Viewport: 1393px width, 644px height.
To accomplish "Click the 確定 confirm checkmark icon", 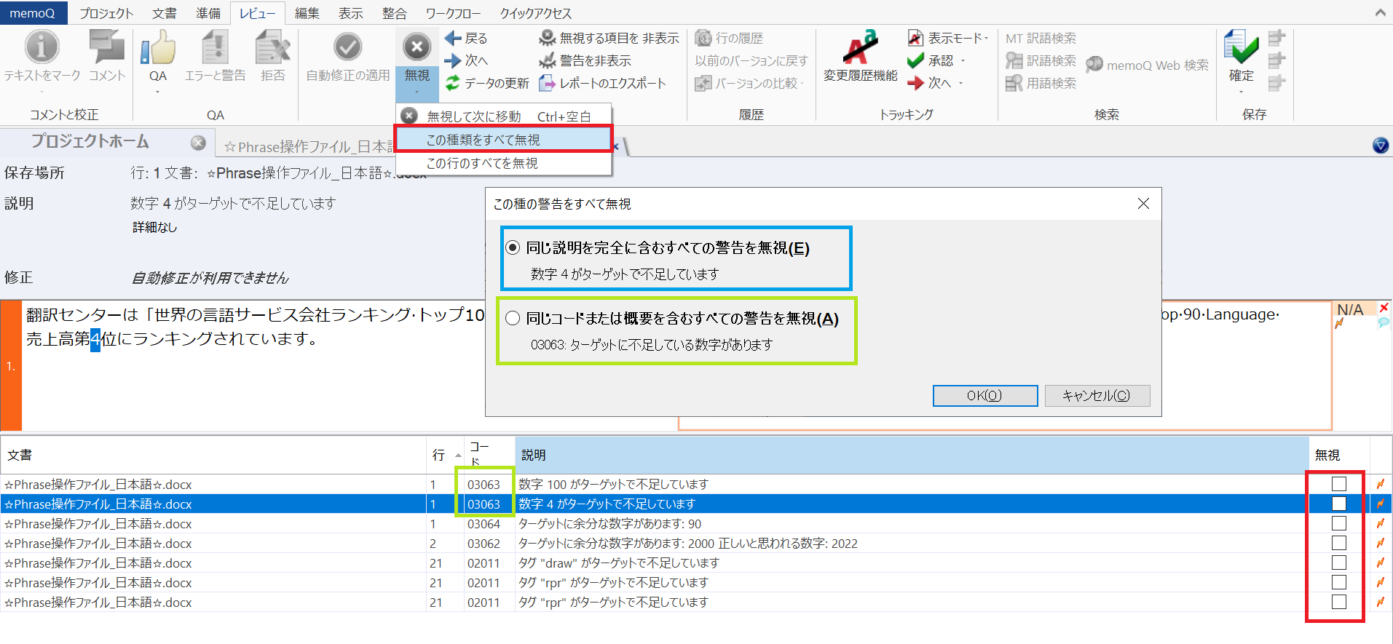I will [1241, 48].
